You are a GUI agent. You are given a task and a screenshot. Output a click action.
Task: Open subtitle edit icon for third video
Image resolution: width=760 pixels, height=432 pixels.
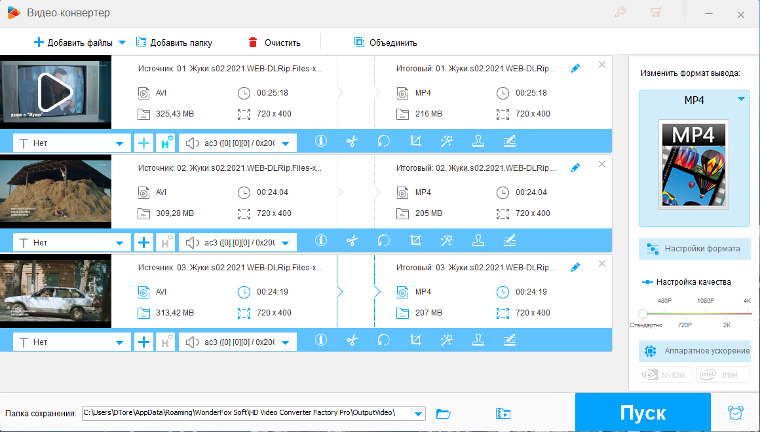coord(510,340)
